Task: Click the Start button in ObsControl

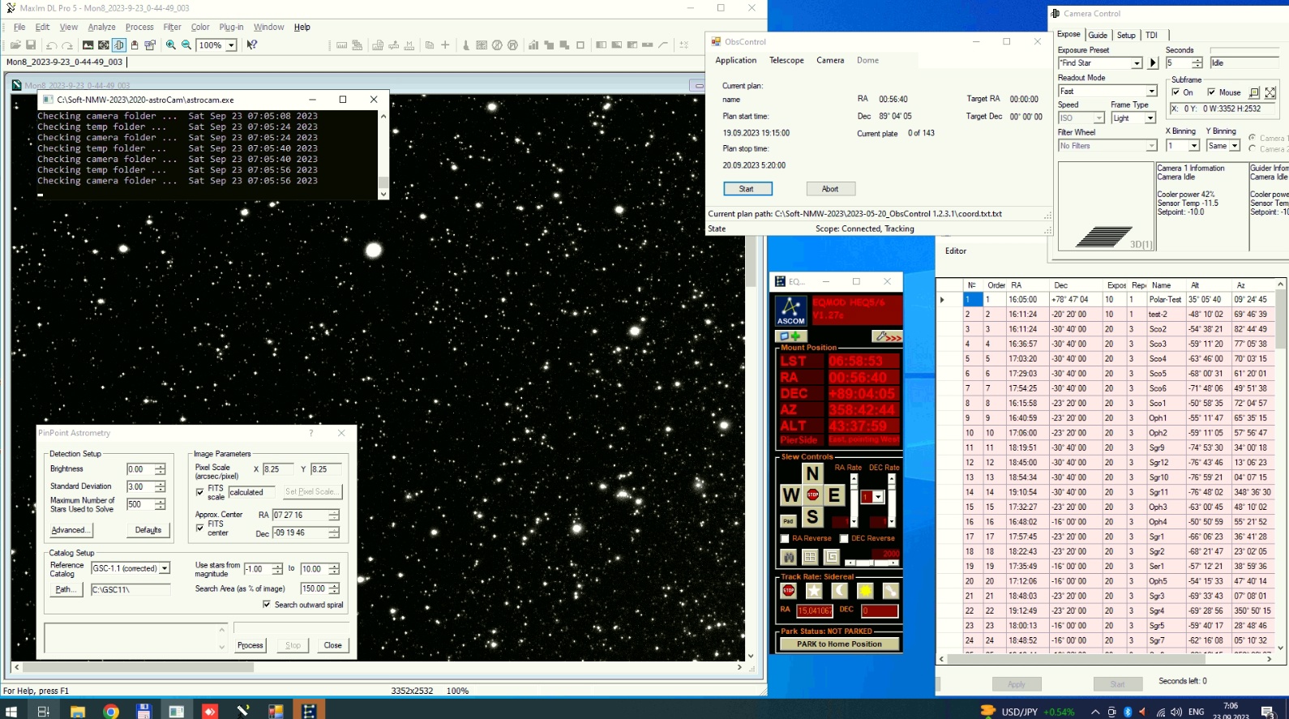Action: pyautogui.click(x=747, y=189)
